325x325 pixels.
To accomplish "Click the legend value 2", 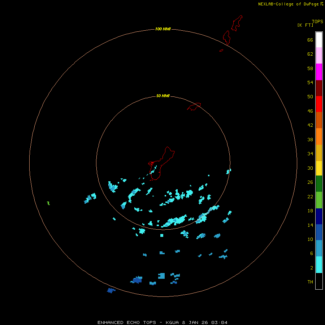I will (311, 268).
